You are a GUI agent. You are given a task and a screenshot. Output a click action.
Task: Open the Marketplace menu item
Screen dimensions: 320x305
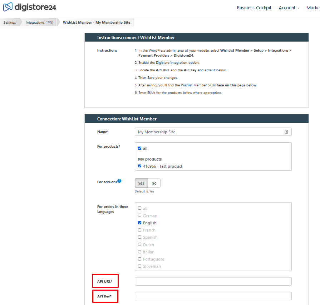pyautogui.click(x=313, y=8)
